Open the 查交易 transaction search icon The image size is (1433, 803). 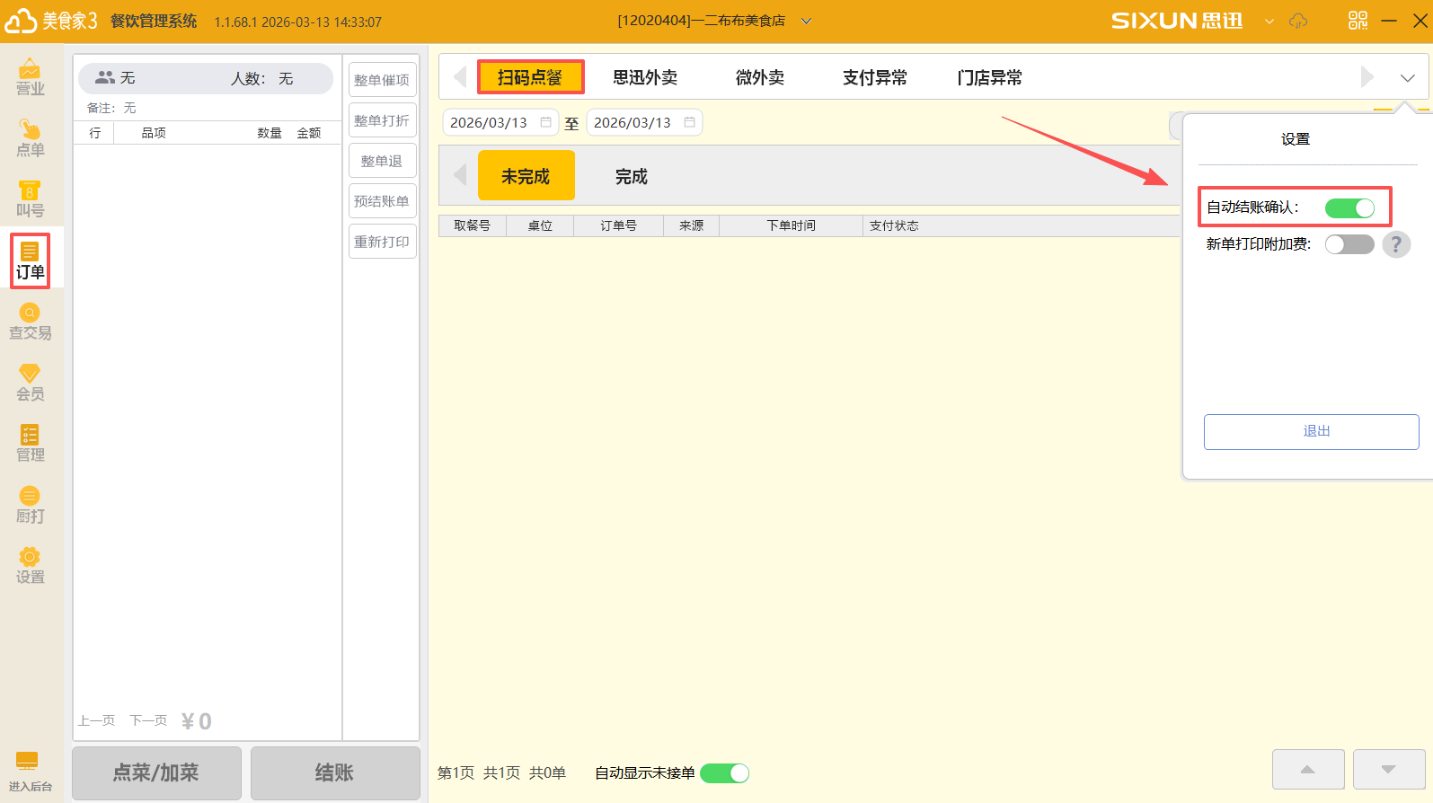pyautogui.click(x=30, y=322)
